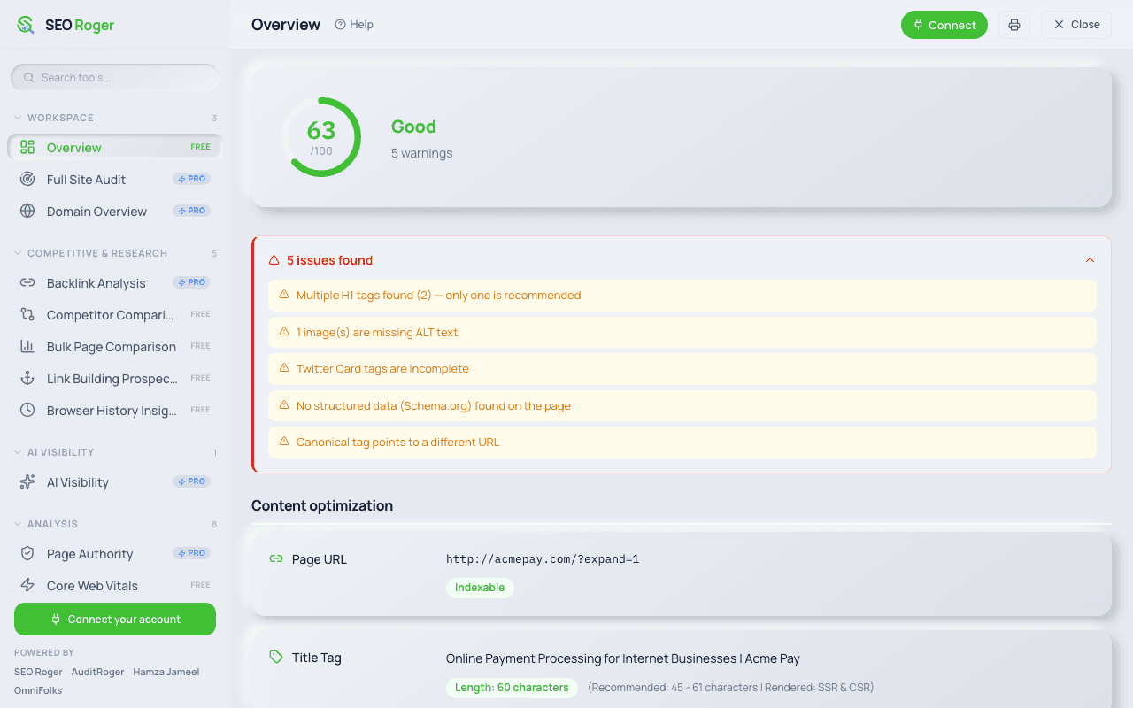
Task: Follow the AuditRoger footer link
Action: point(98,672)
